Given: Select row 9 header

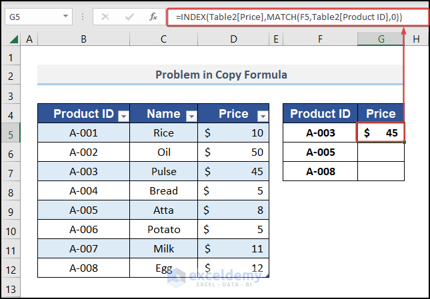Looking at the screenshot, I should tap(11, 210).
